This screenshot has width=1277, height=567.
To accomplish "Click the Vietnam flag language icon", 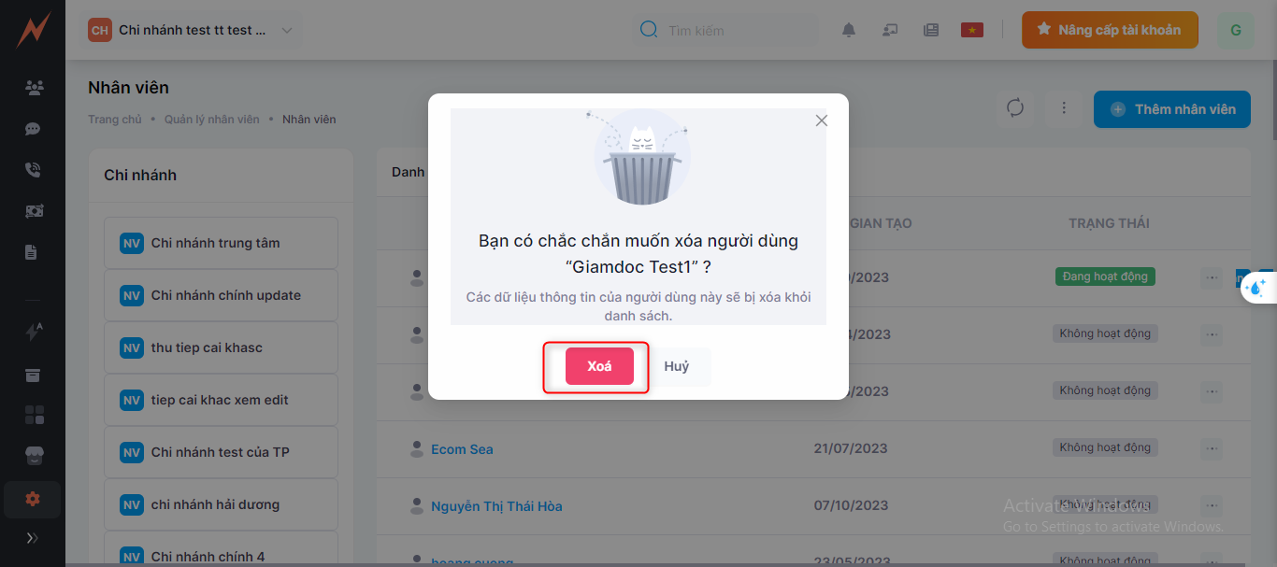I will pyautogui.click(x=972, y=30).
